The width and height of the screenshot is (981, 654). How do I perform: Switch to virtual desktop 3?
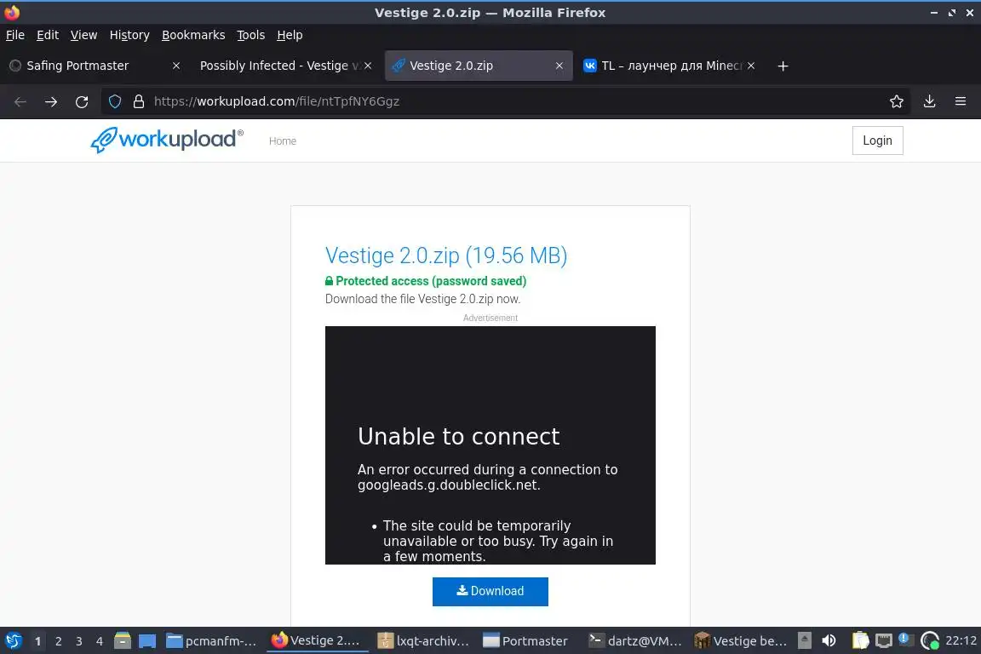(x=79, y=641)
